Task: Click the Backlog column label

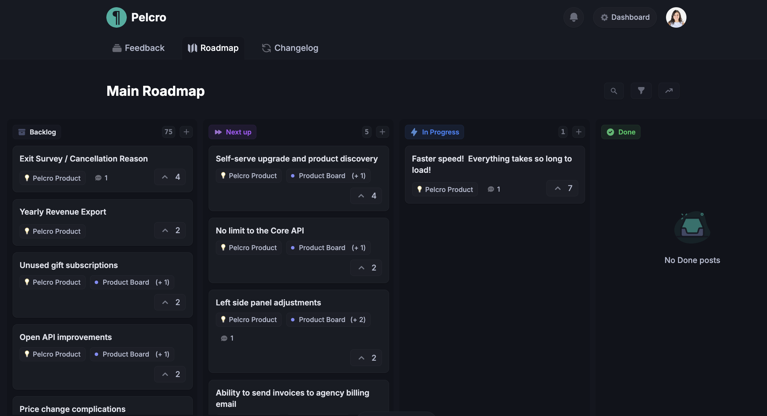Action: 37,132
